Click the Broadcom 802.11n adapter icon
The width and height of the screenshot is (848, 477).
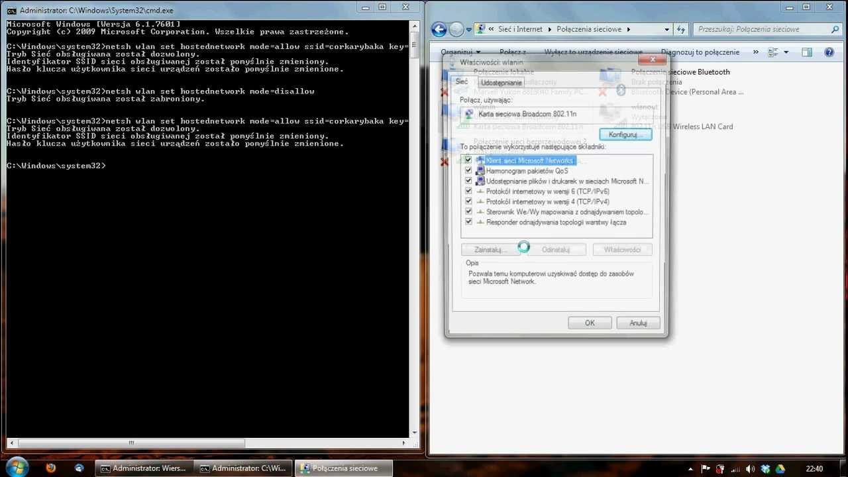click(x=470, y=114)
